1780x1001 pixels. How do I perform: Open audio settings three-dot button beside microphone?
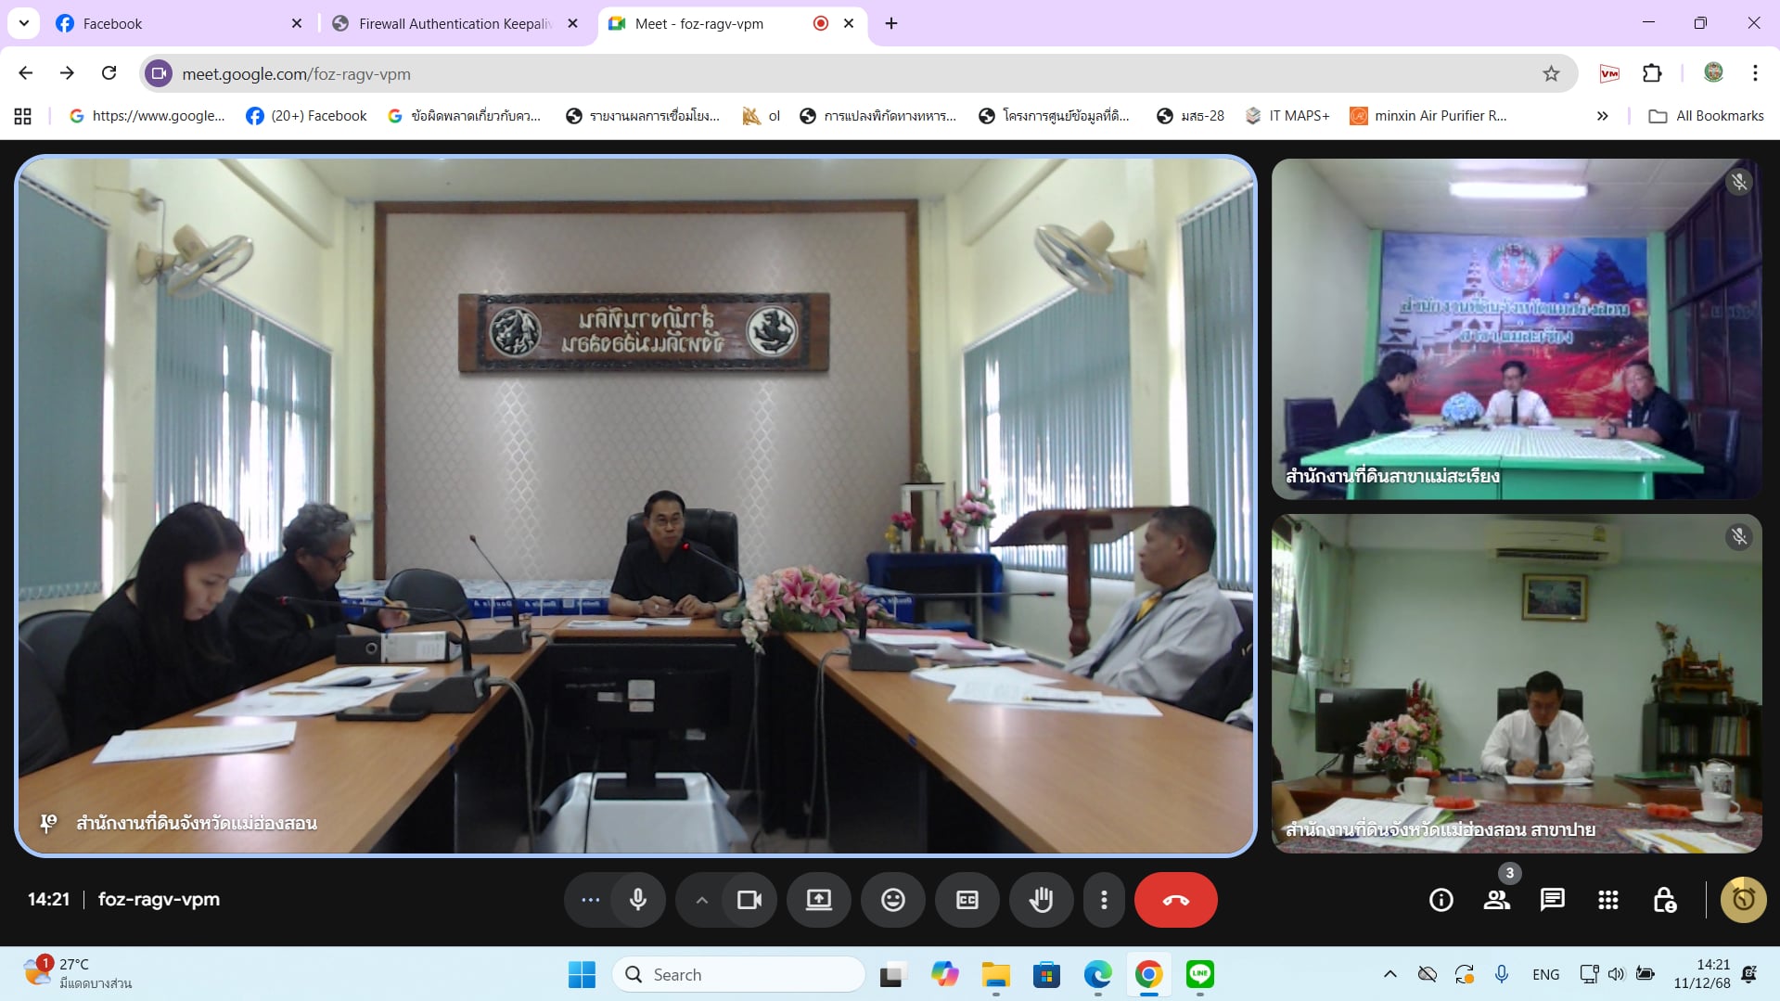click(x=590, y=900)
